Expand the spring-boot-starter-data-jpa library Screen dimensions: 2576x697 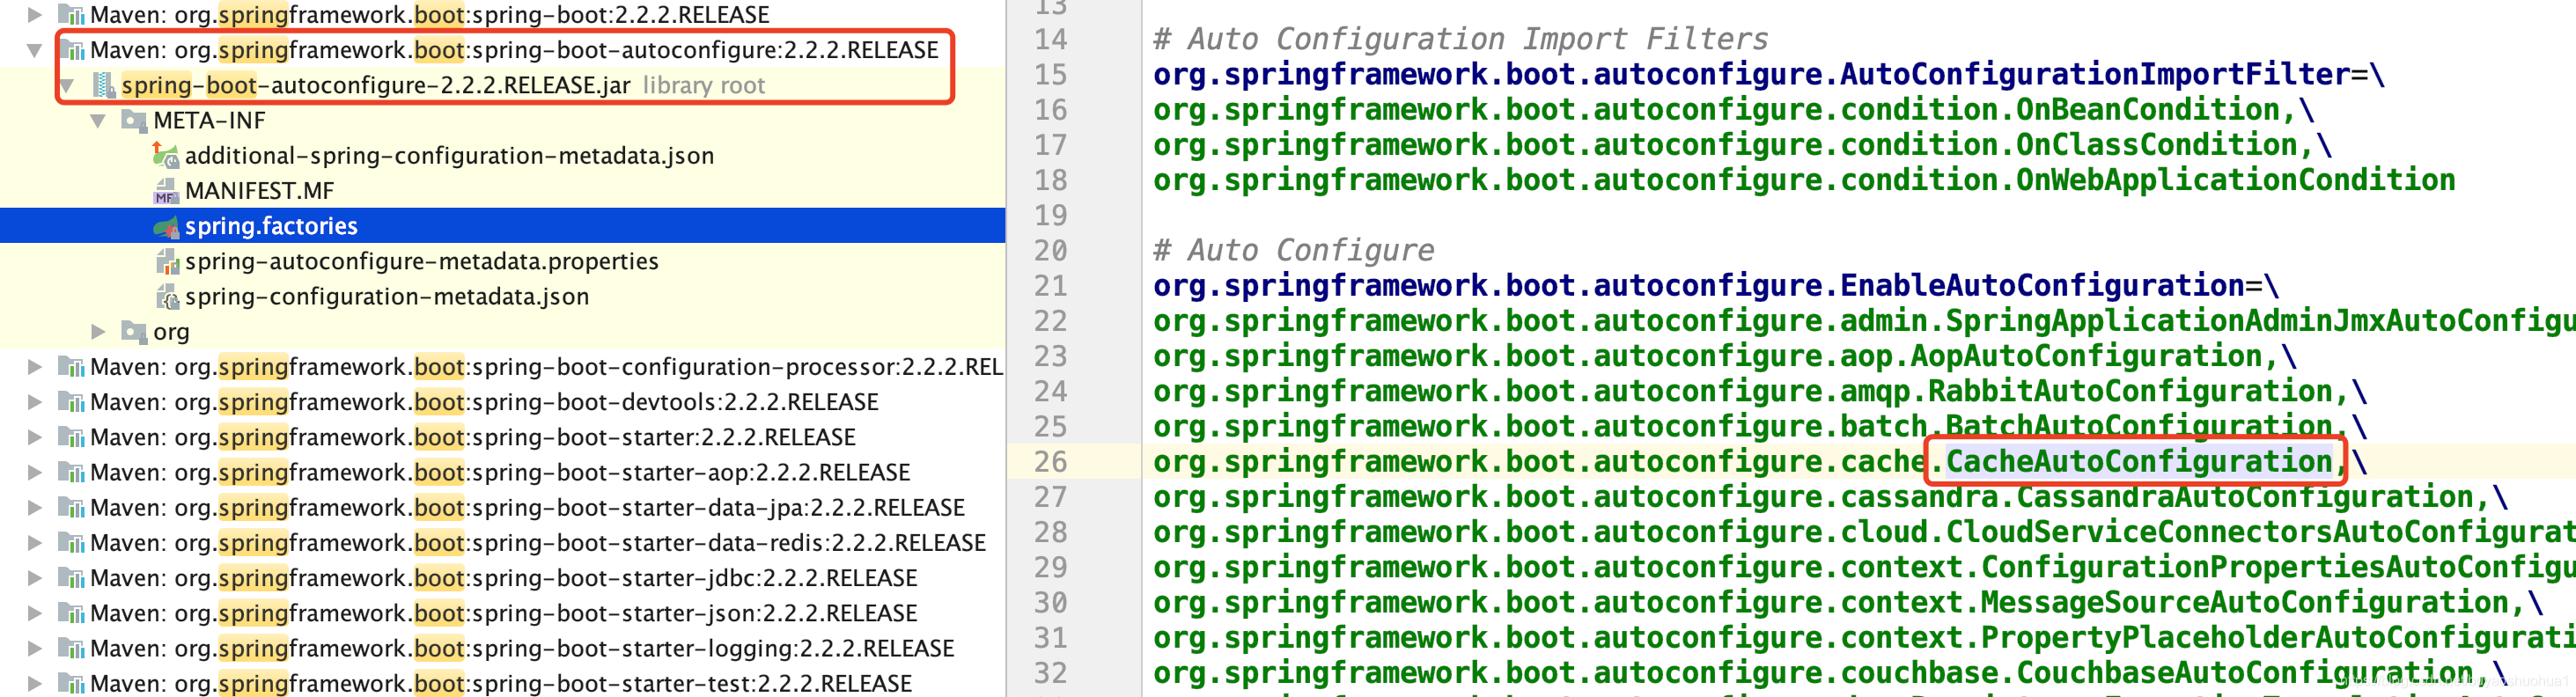(x=34, y=508)
